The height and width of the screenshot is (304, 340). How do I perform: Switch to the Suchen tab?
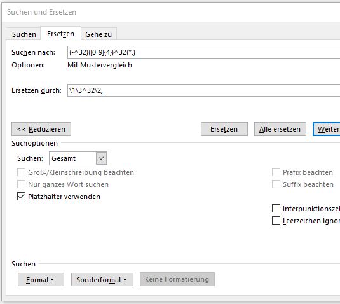pyautogui.click(x=24, y=34)
